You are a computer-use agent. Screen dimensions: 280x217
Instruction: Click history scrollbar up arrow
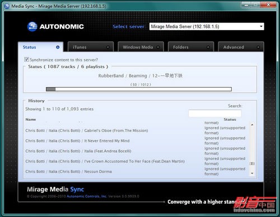point(252,125)
